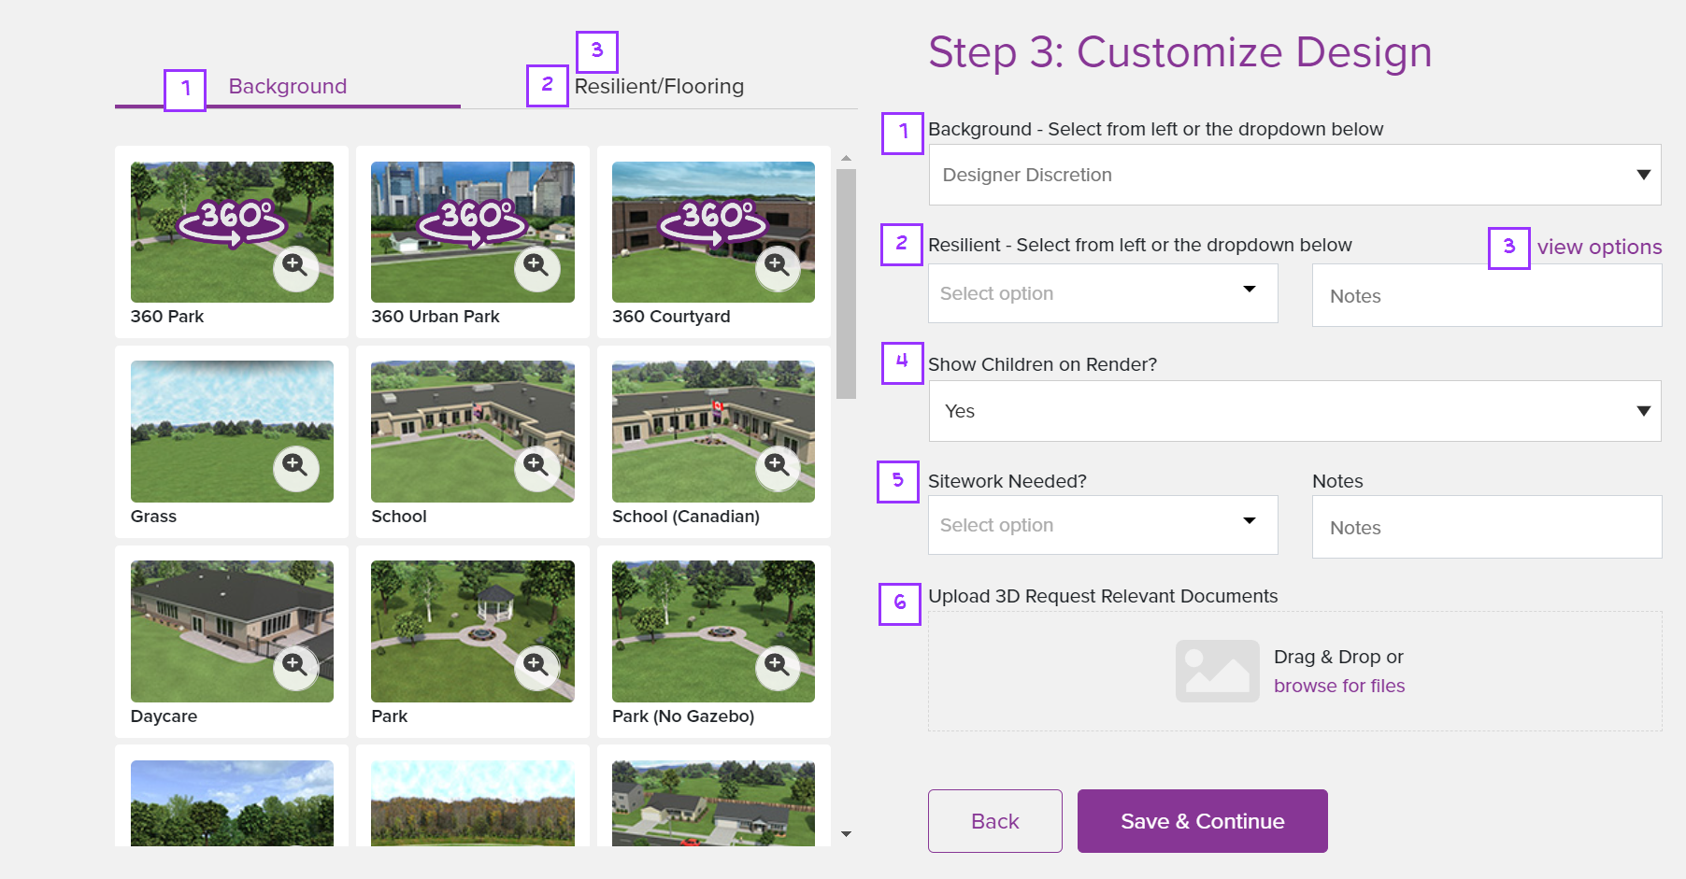Click the School (Canadian) caption text

tap(686, 517)
